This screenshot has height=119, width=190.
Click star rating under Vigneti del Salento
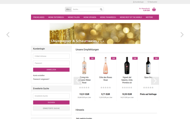127,88
